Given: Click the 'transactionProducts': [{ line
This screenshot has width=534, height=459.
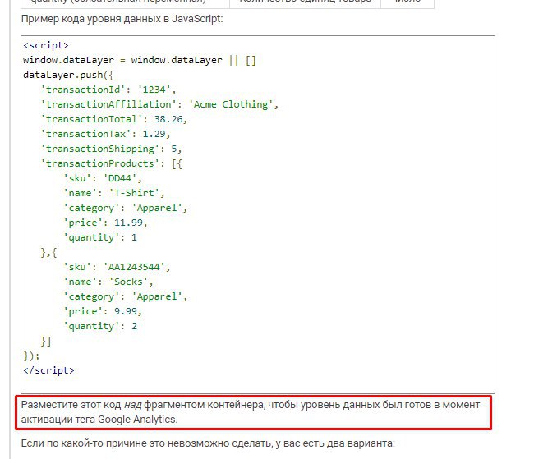Looking at the screenshot, I should [x=111, y=163].
